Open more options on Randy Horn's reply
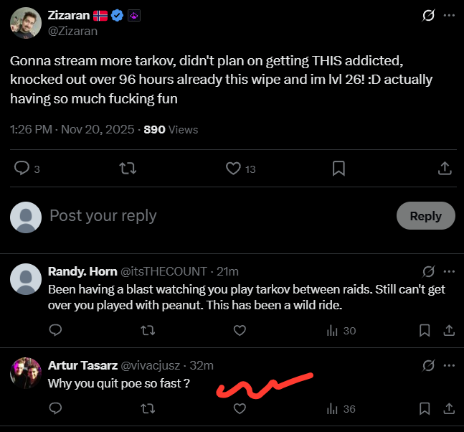Viewport: 464px width, 432px height. (x=449, y=271)
